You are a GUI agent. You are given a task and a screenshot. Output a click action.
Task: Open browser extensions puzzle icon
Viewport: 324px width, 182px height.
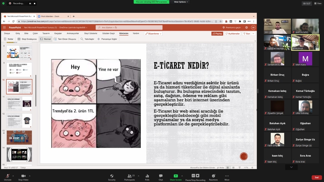pyautogui.click(x=240, y=21)
